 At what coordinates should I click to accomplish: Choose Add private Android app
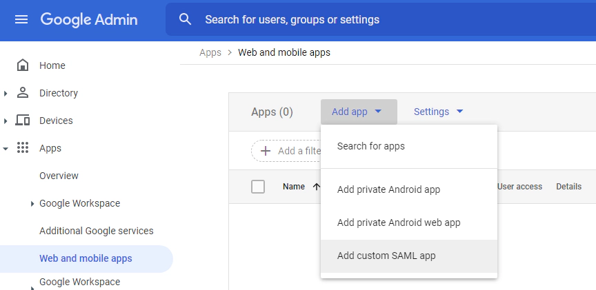[409, 189]
